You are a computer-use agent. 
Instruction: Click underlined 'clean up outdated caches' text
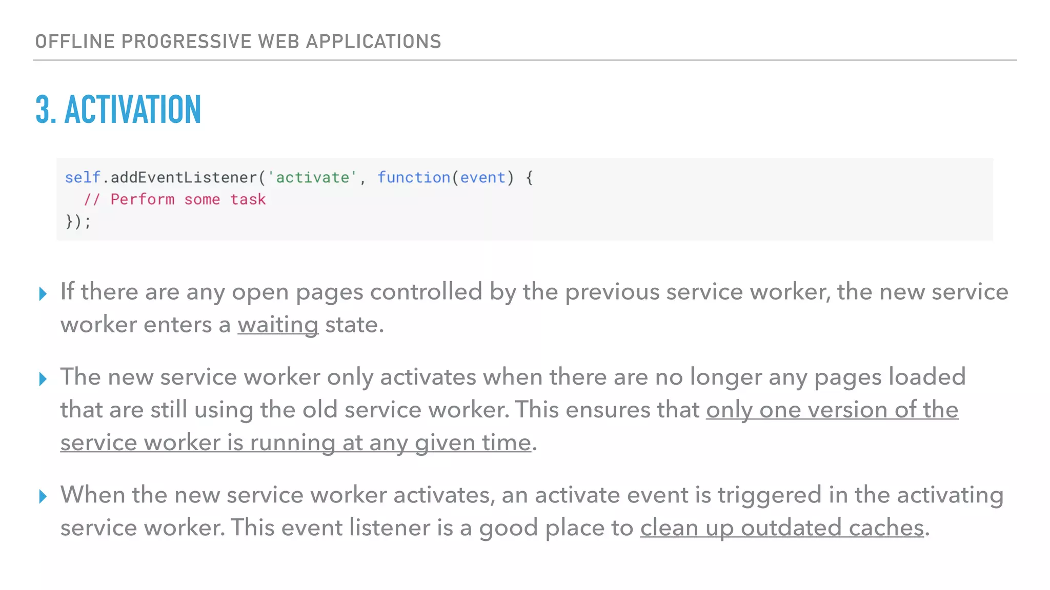tap(782, 528)
